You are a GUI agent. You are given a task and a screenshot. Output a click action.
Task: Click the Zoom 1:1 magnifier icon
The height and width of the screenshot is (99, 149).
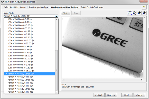click(134, 13)
